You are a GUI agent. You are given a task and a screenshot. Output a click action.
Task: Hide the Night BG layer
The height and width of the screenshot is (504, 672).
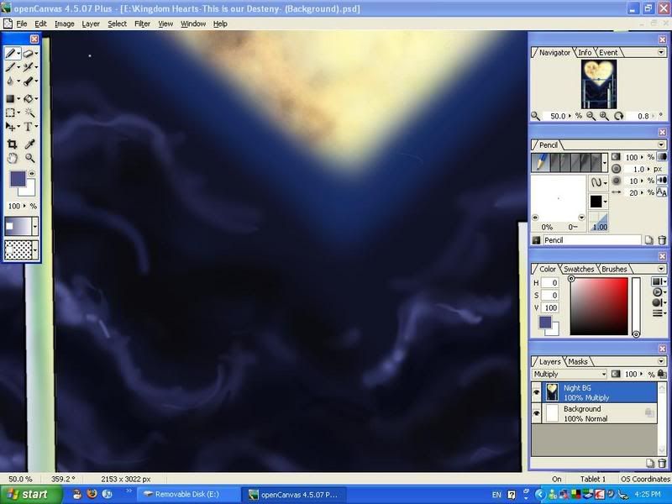[536, 392]
